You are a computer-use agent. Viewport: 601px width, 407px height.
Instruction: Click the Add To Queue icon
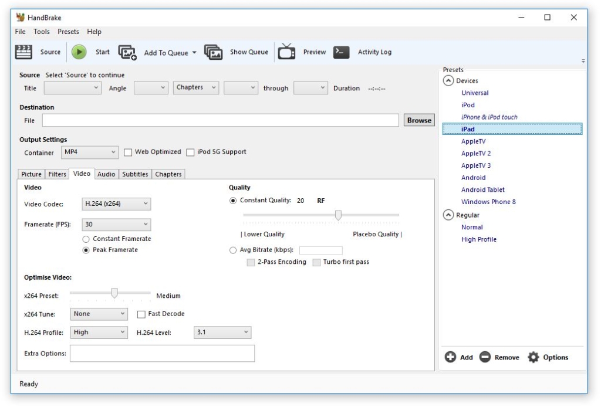(127, 52)
